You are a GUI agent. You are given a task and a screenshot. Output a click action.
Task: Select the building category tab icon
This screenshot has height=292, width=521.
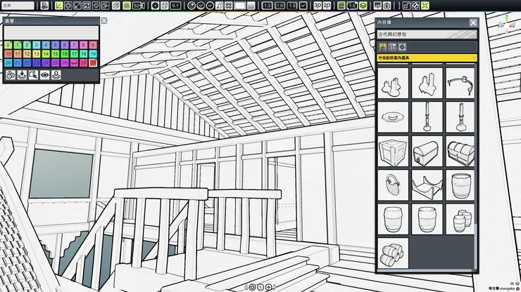click(x=383, y=47)
